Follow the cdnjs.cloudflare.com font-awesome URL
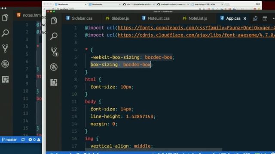 click(x=196, y=35)
